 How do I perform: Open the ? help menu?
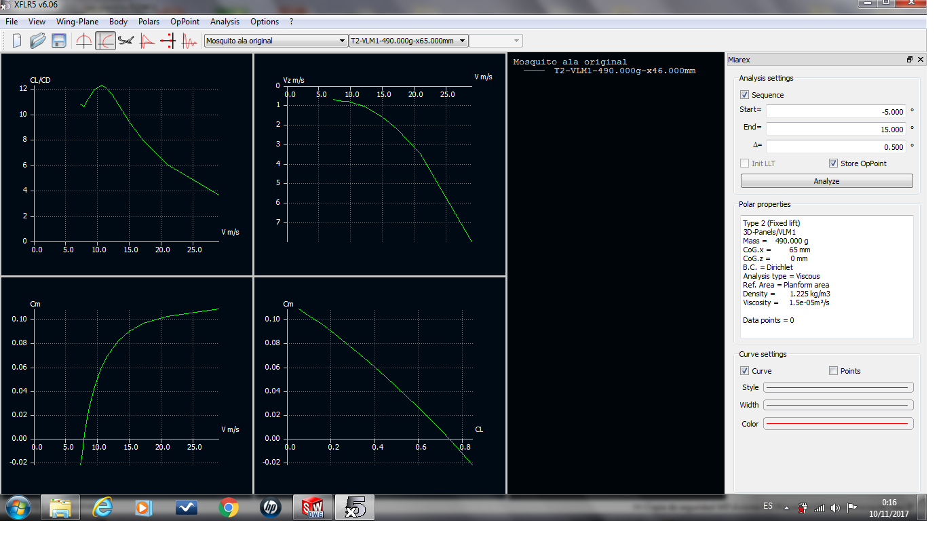(x=292, y=22)
